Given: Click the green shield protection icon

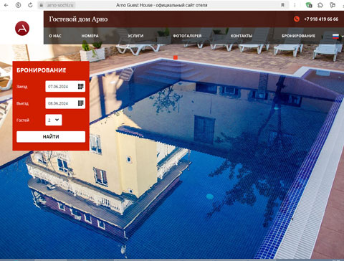Looking at the screenshot, I should pos(309,5).
